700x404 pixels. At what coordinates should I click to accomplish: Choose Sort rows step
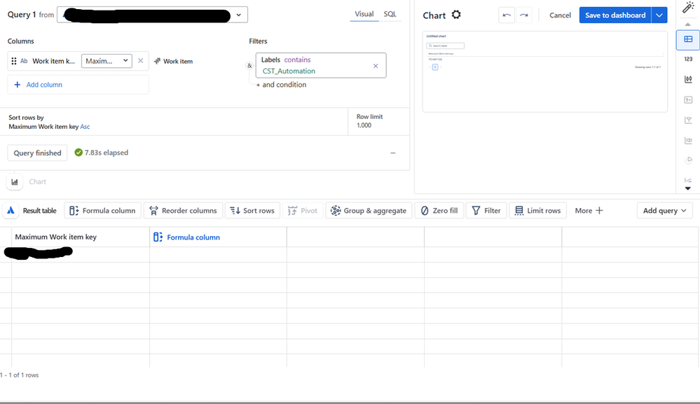click(x=252, y=211)
